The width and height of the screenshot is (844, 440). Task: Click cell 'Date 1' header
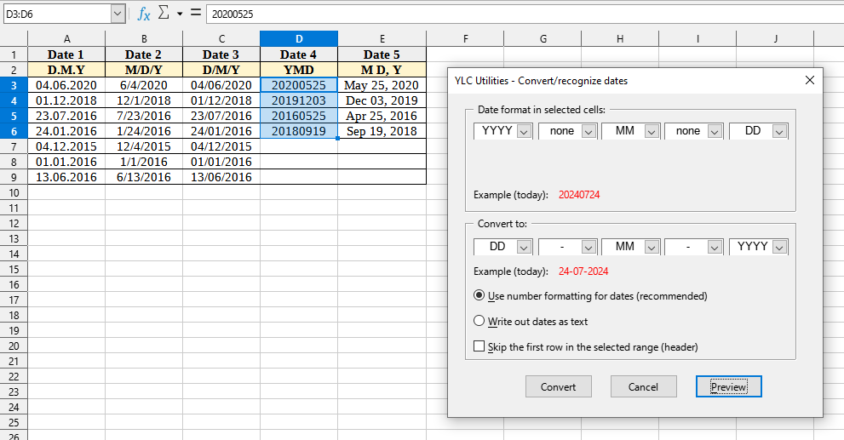point(66,54)
